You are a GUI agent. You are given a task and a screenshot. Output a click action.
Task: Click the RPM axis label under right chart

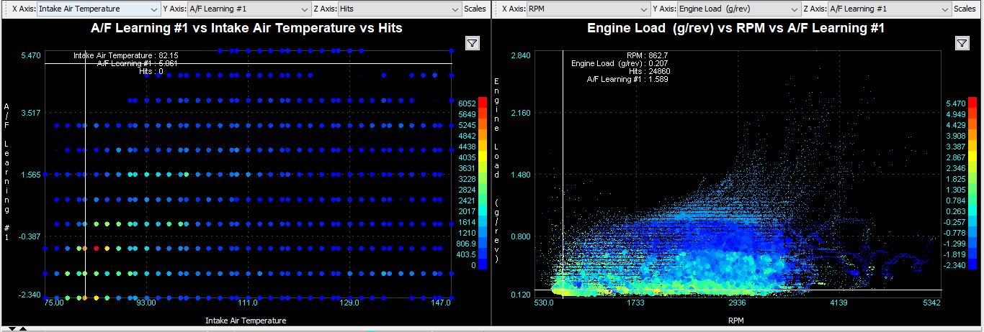[736, 321]
